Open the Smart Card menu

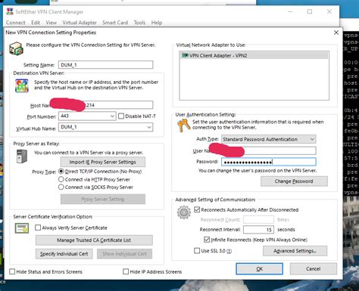115,23
